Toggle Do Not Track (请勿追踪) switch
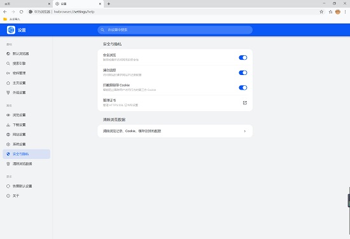 click(243, 72)
